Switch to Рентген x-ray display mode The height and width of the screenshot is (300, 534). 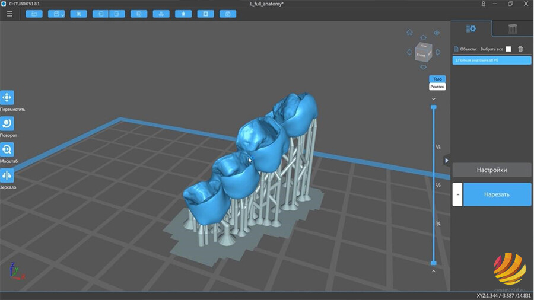pyautogui.click(x=437, y=87)
